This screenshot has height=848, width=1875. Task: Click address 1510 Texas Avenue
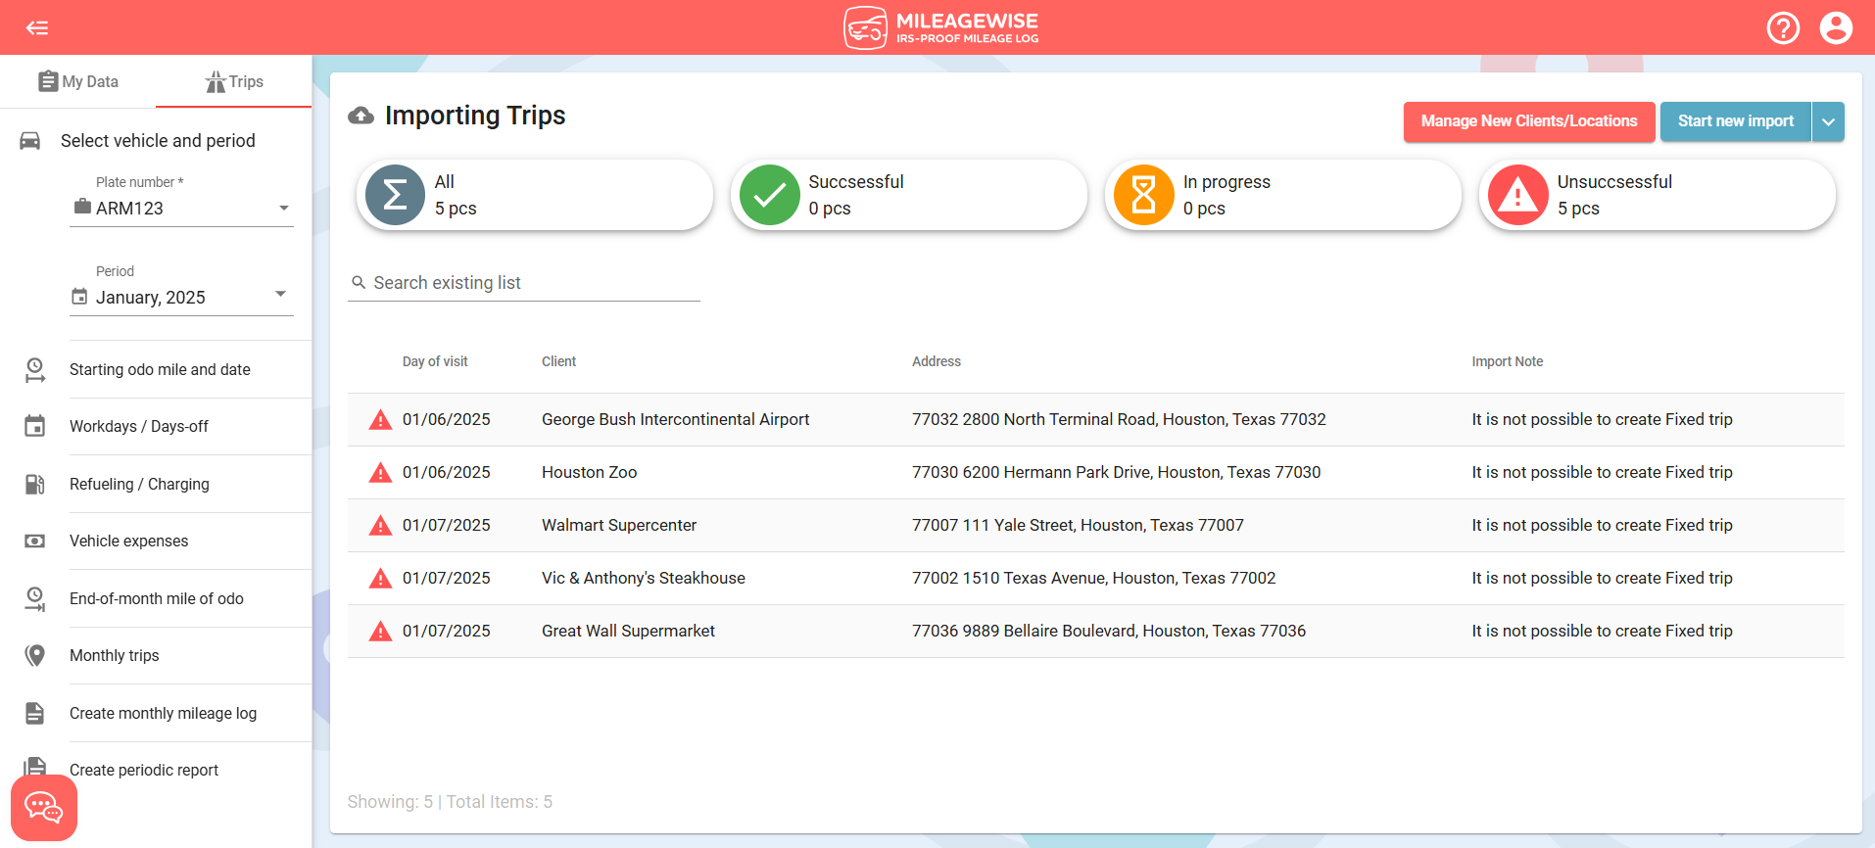pyautogui.click(x=1093, y=578)
